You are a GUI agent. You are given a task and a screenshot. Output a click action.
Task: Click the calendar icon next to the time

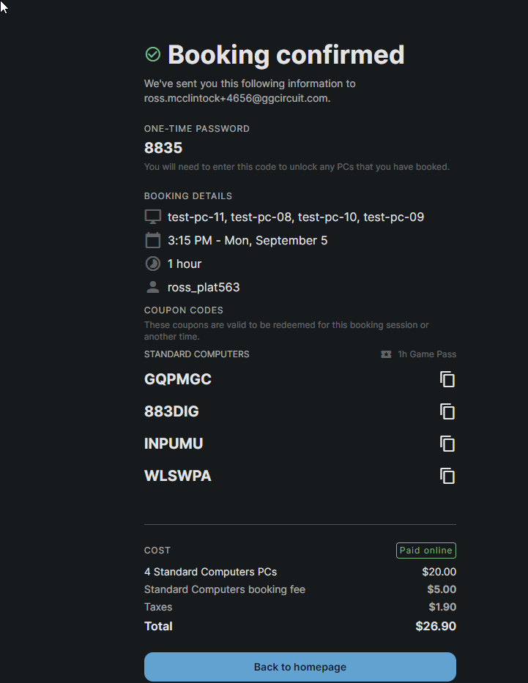[x=152, y=239]
